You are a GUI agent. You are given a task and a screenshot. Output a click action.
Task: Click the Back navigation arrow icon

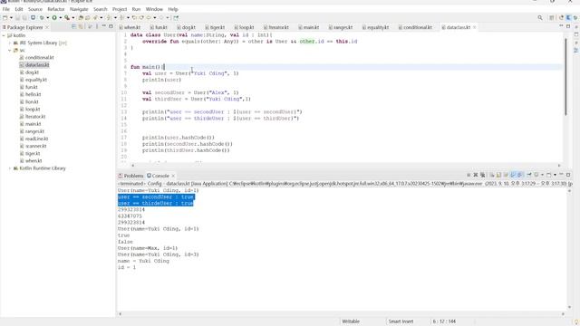149,18
